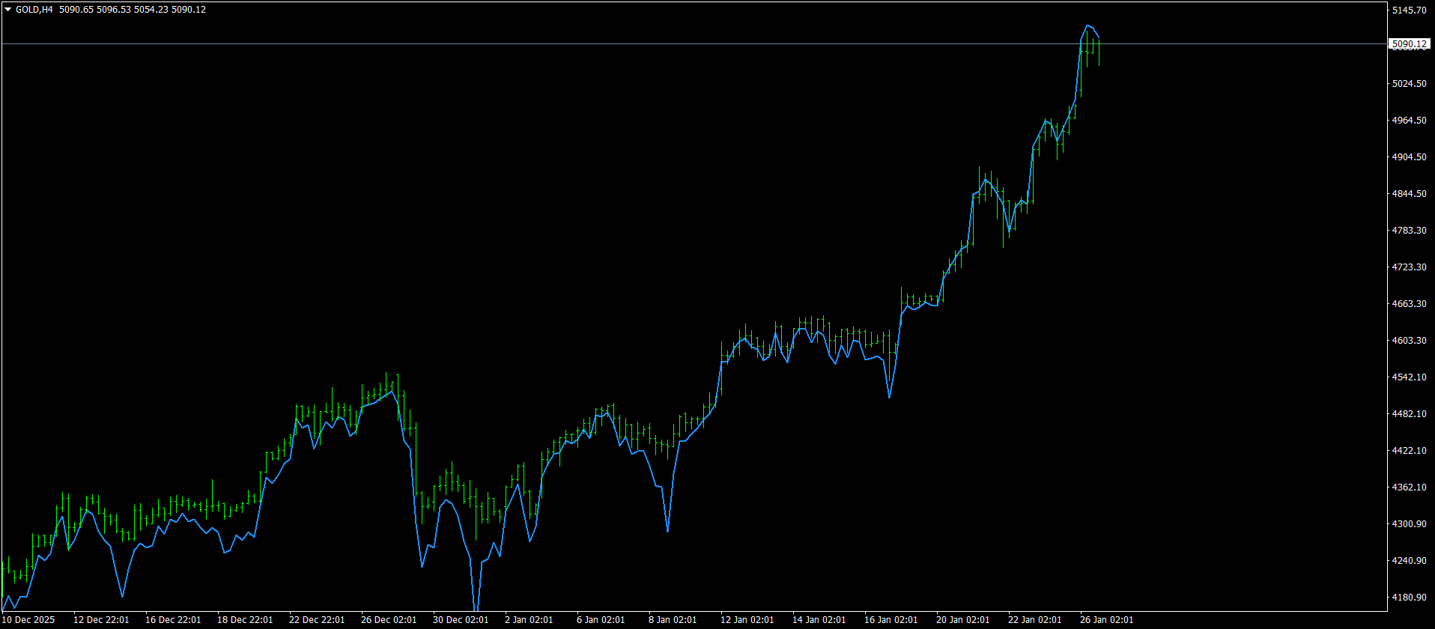1435x629 pixels.
Task: Click the 4482.10 price scale label
Action: (x=1409, y=414)
